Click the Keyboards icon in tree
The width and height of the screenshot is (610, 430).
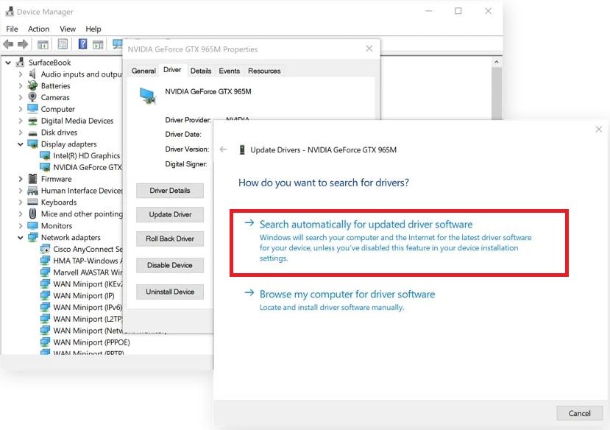click(x=32, y=202)
